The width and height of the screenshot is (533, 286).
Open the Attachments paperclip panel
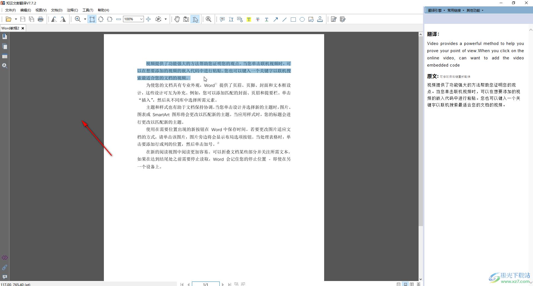pyautogui.click(x=5, y=267)
